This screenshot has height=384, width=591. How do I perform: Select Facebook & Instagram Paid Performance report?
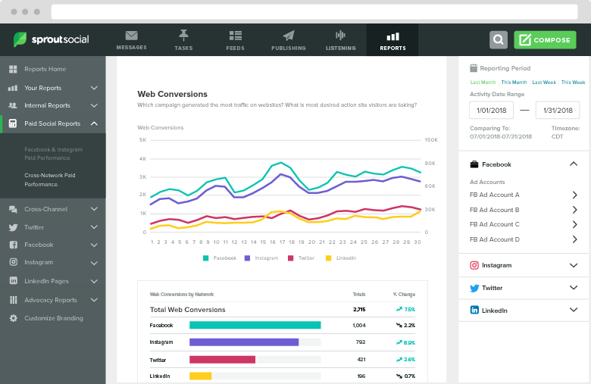tap(53, 154)
